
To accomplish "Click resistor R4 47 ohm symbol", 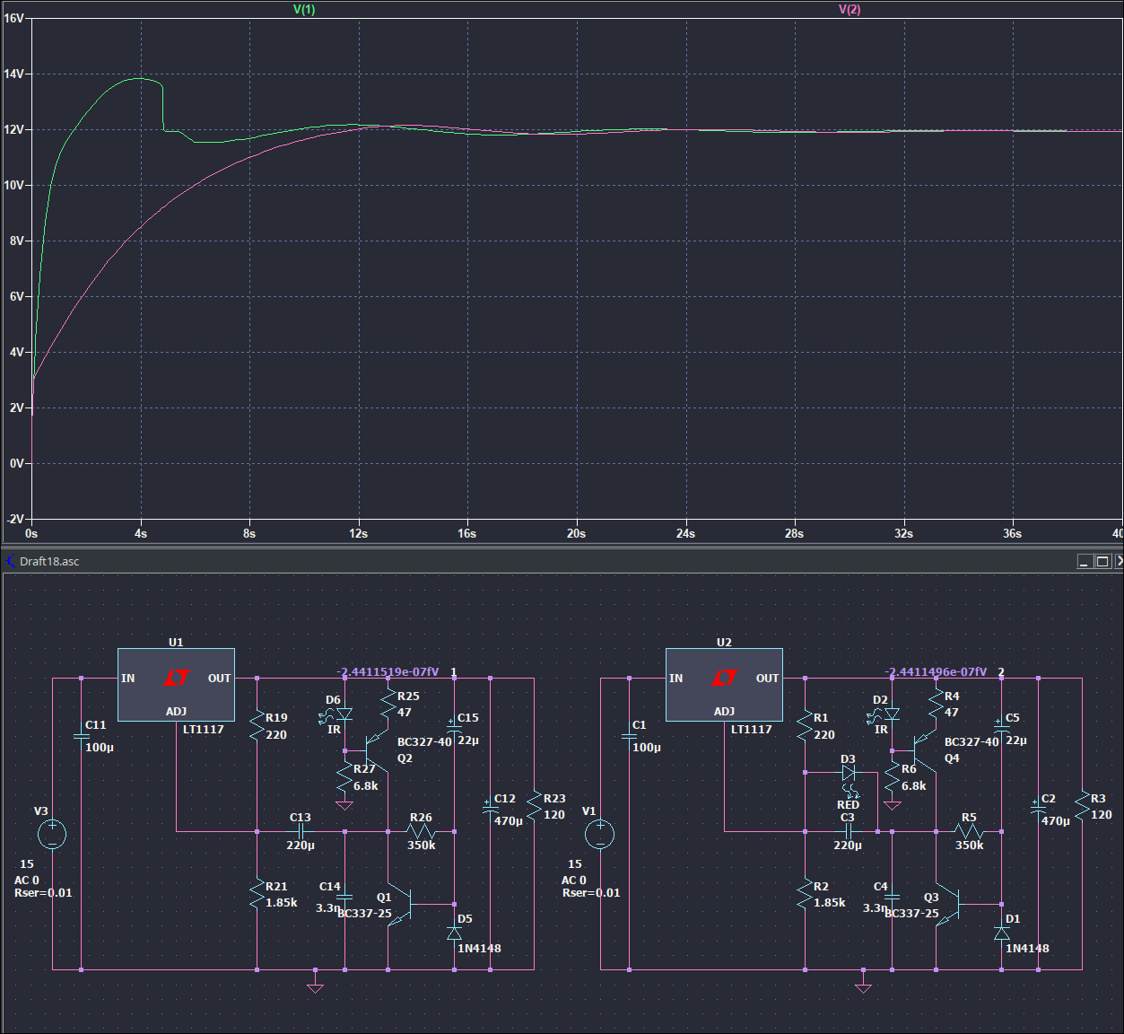I will point(936,705).
